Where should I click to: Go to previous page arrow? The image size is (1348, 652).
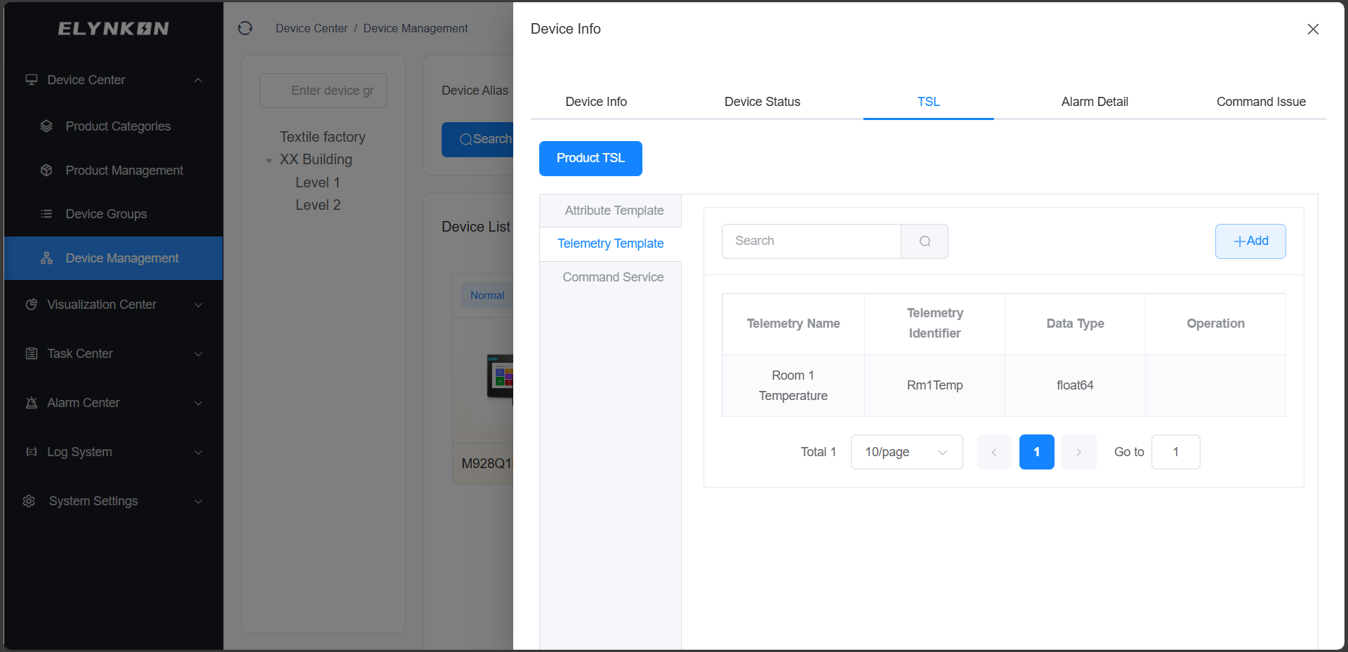[x=994, y=452]
